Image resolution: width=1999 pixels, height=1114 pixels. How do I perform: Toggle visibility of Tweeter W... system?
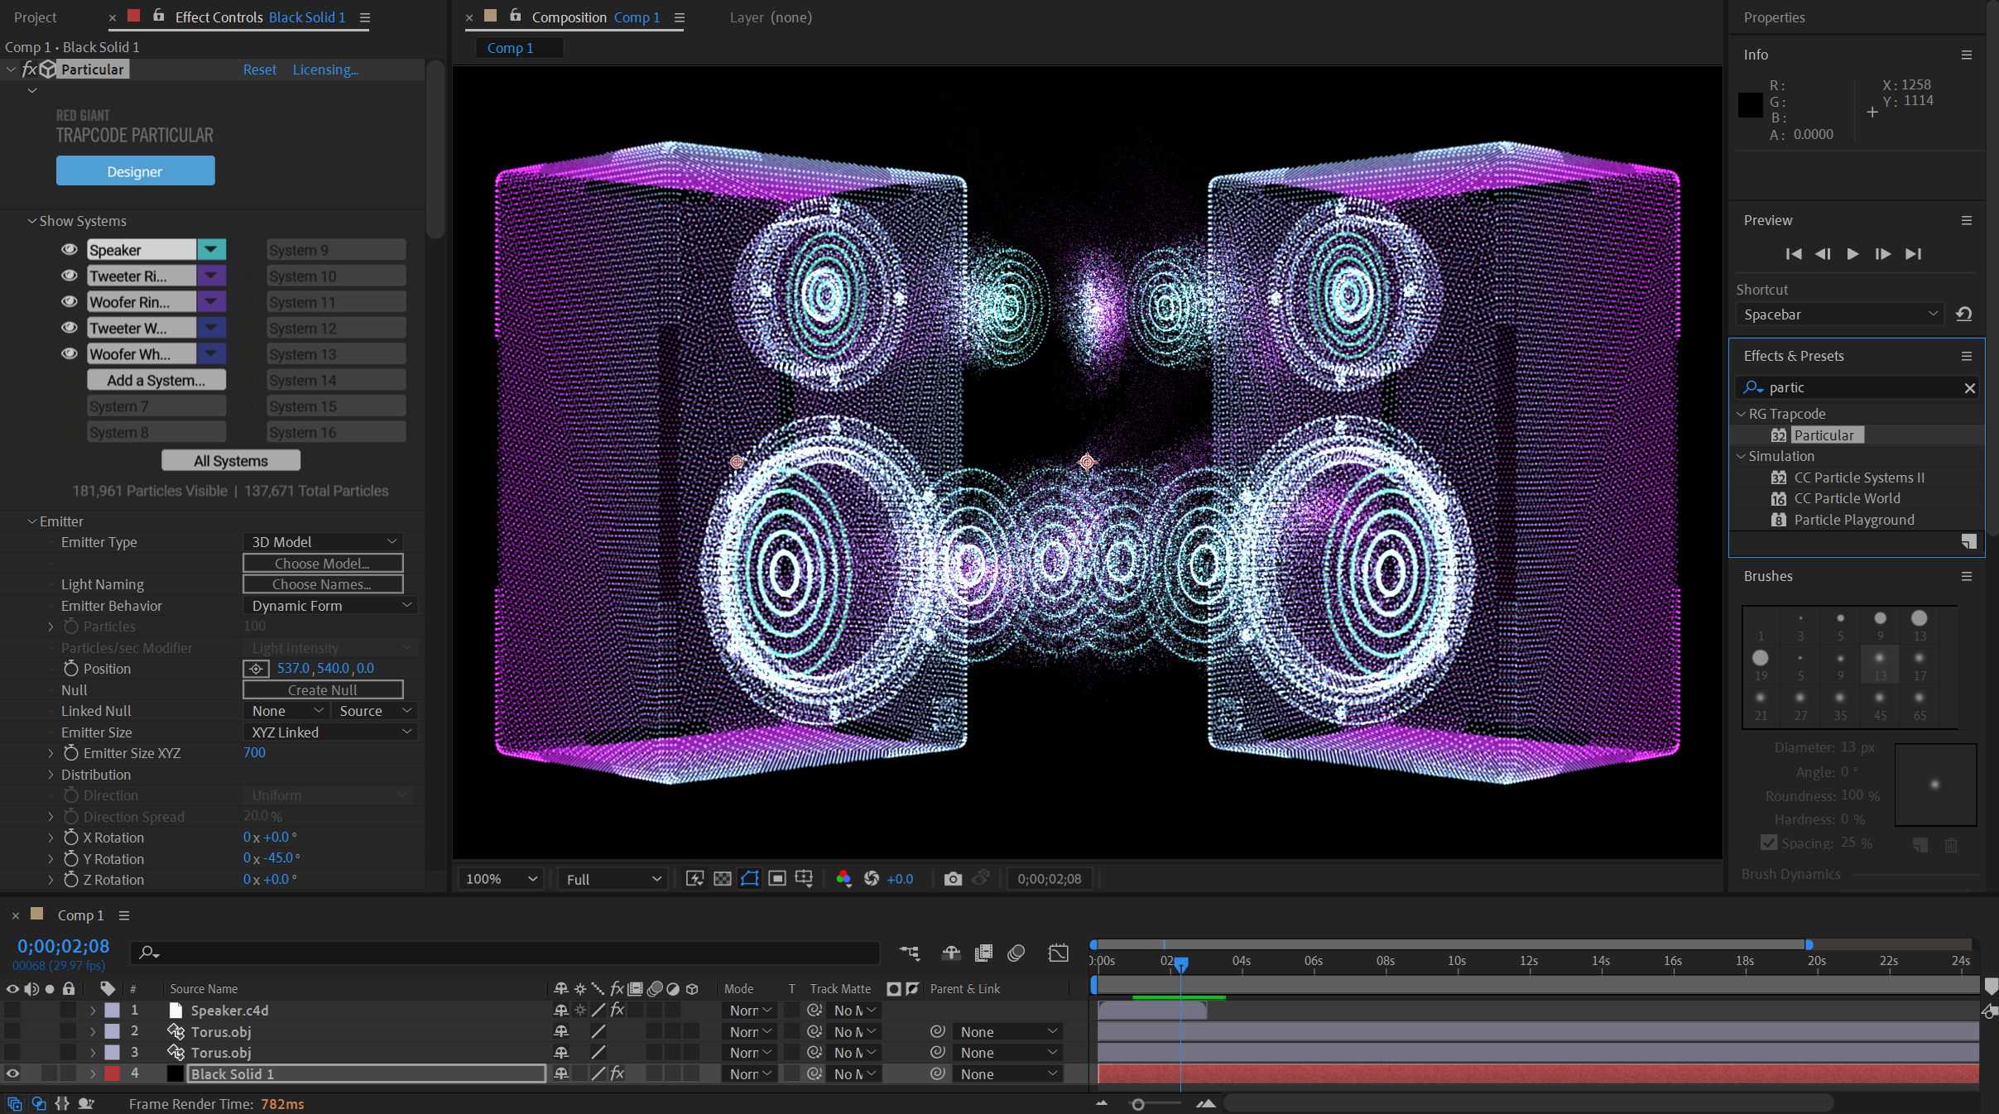(x=70, y=328)
